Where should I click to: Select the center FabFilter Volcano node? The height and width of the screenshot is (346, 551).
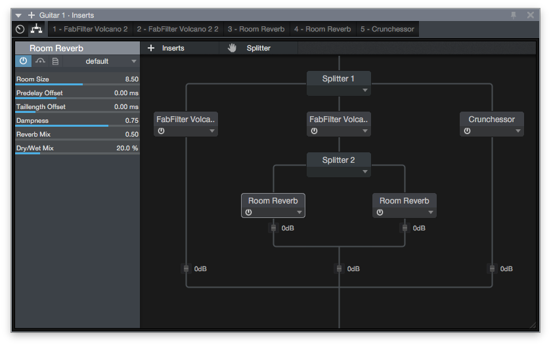point(338,119)
